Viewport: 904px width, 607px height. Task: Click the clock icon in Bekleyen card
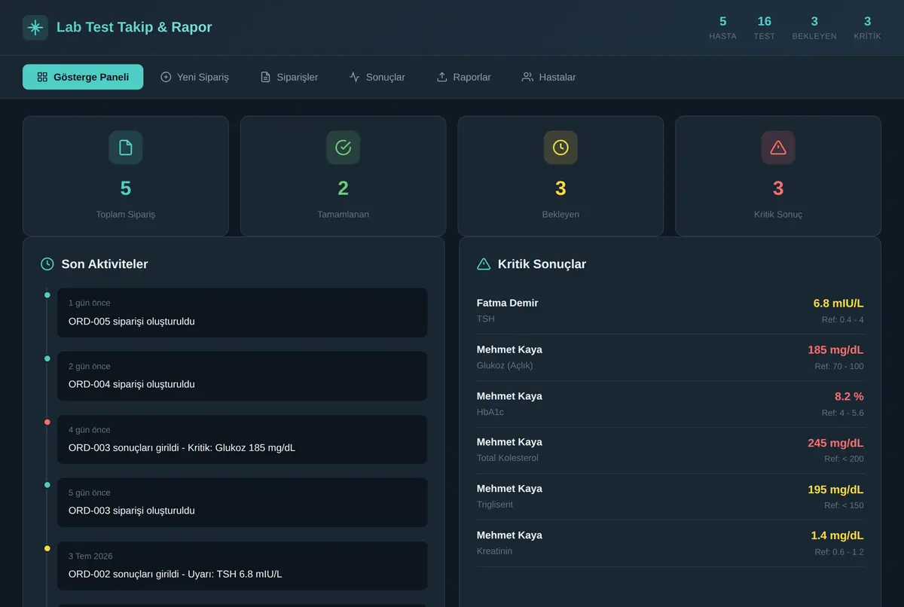pos(560,148)
